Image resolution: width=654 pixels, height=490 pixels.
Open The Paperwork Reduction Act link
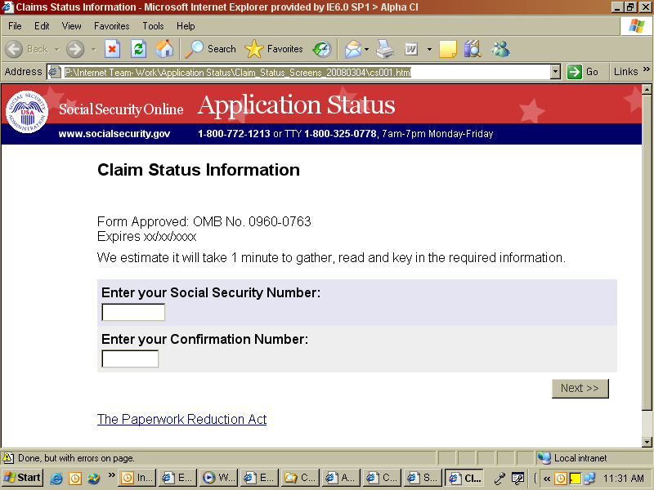(x=181, y=419)
